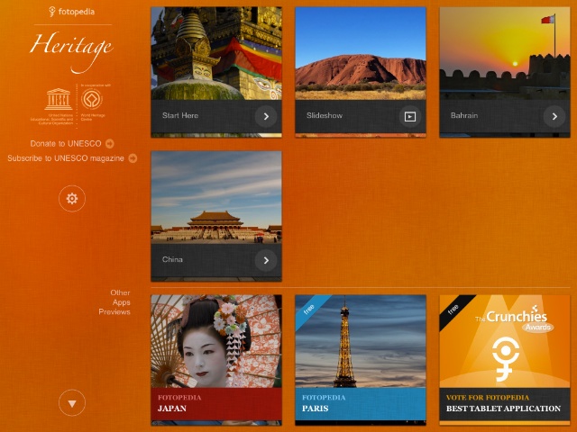Click the Fotopedia symbol in Crunchies tile
The height and width of the screenshot is (432, 577).
click(x=505, y=359)
